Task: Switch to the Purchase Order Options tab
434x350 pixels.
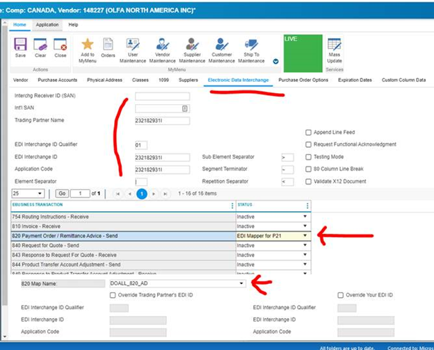Action: pyautogui.click(x=303, y=80)
